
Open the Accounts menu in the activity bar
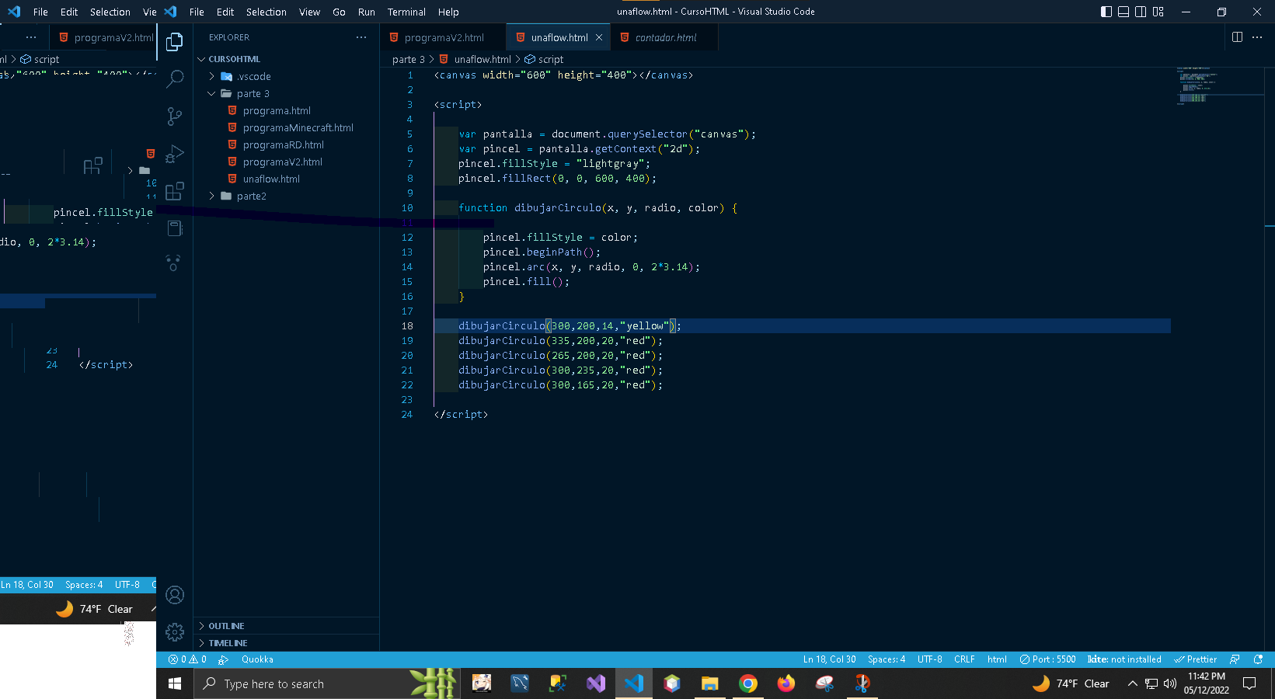point(175,595)
